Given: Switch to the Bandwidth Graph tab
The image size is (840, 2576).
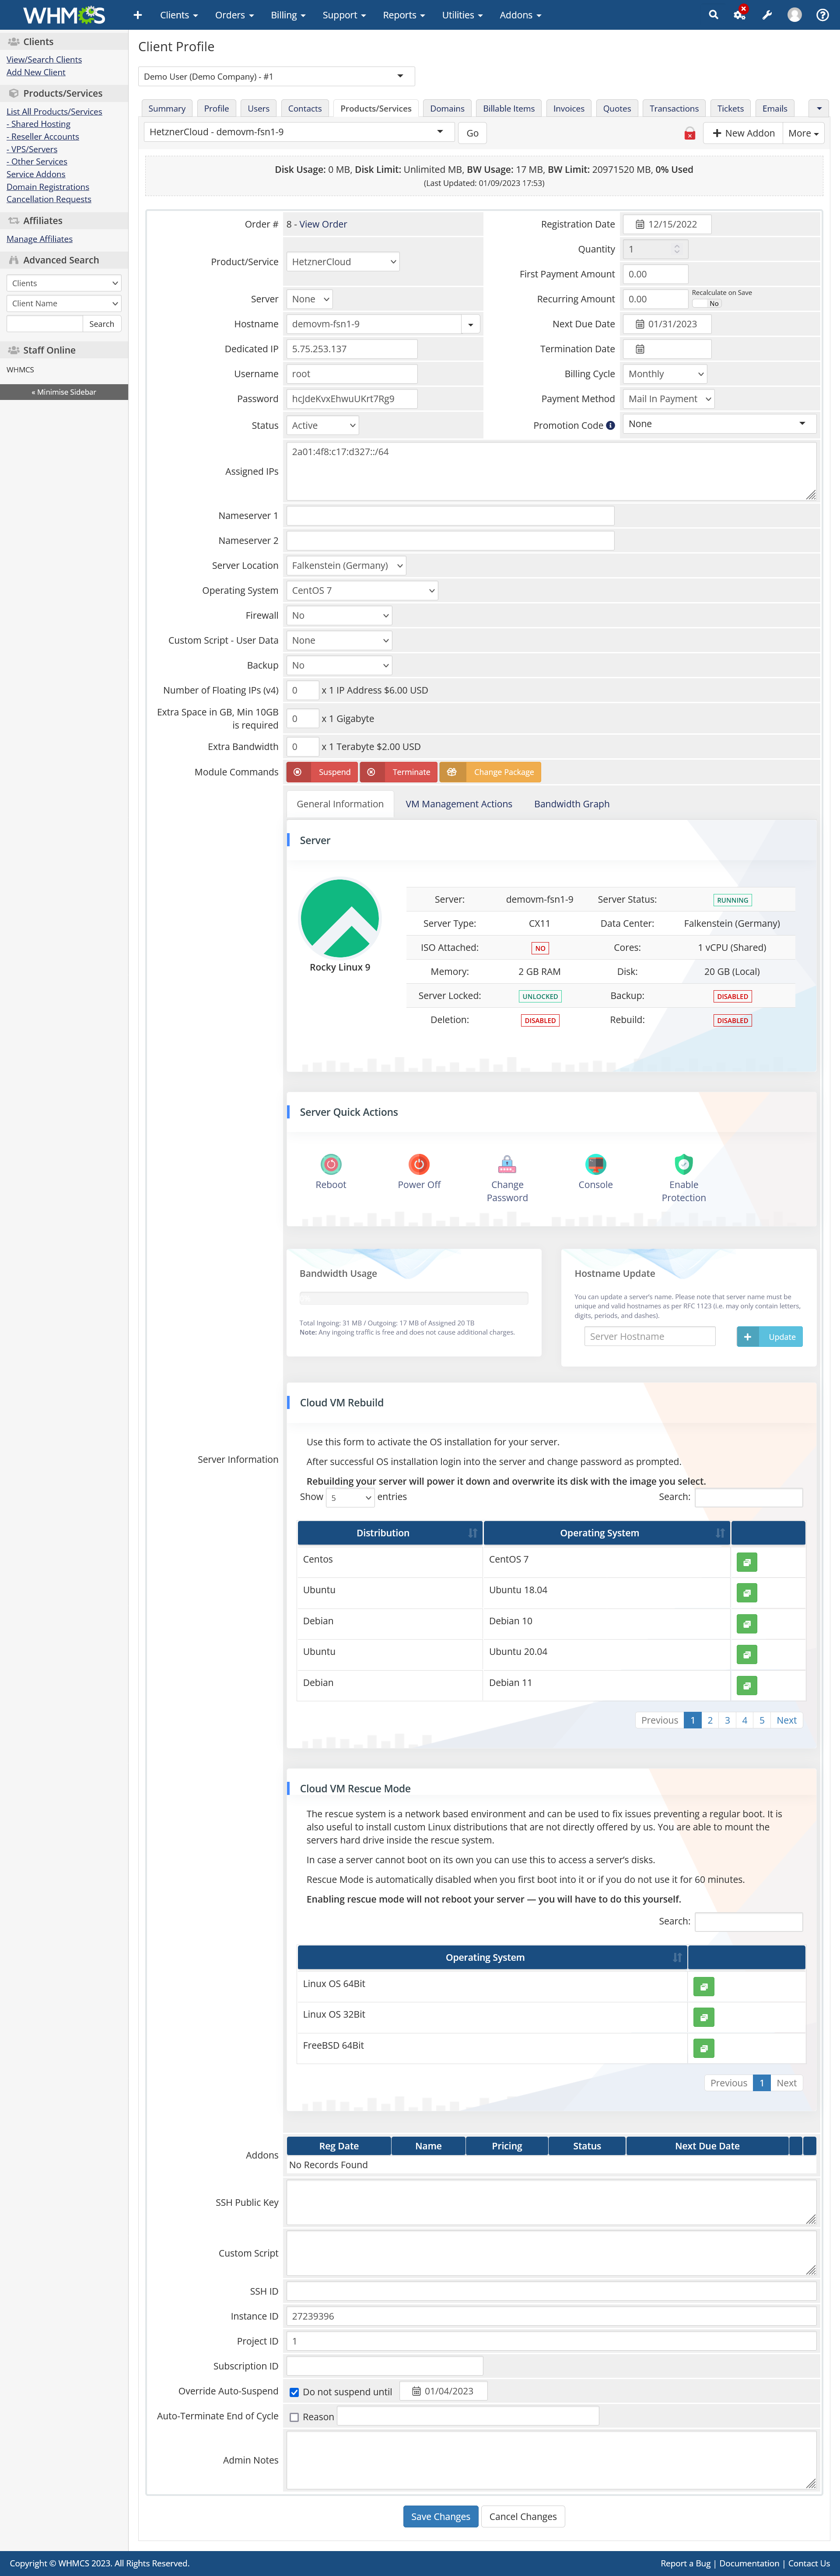Looking at the screenshot, I should click(572, 804).
